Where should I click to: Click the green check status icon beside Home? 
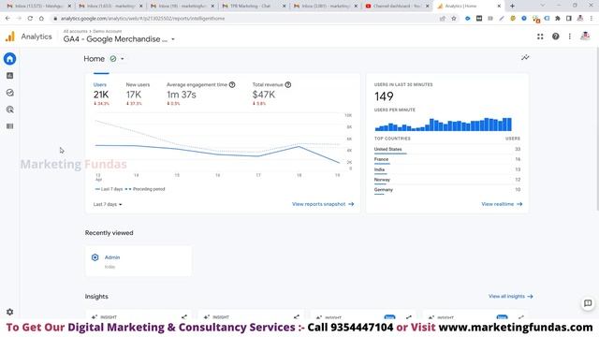(x=113, y=59)
